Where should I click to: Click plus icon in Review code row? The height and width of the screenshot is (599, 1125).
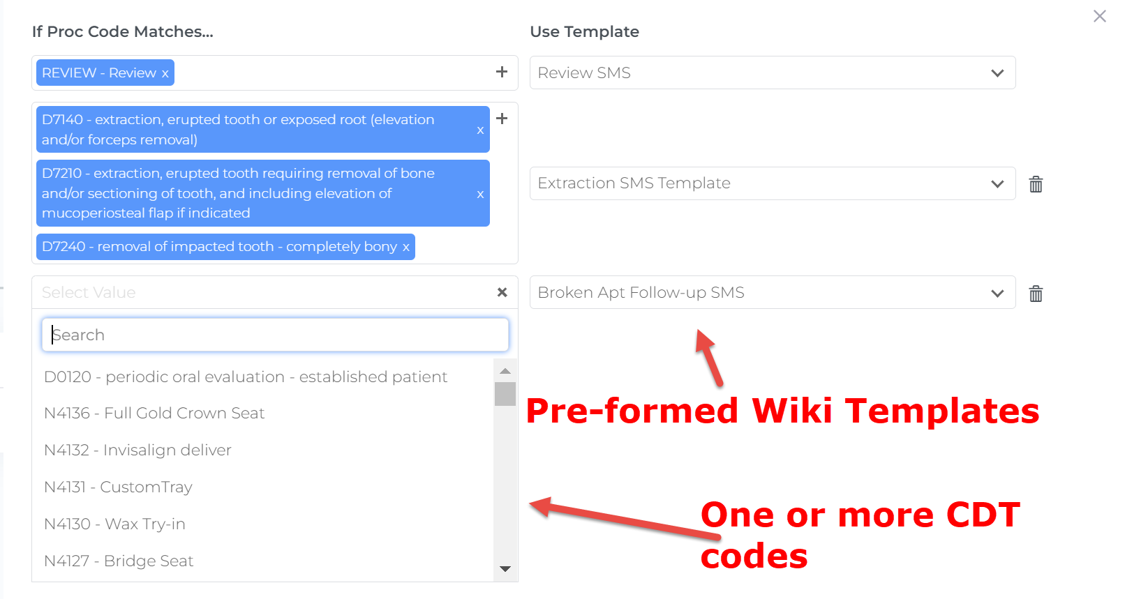501,72
